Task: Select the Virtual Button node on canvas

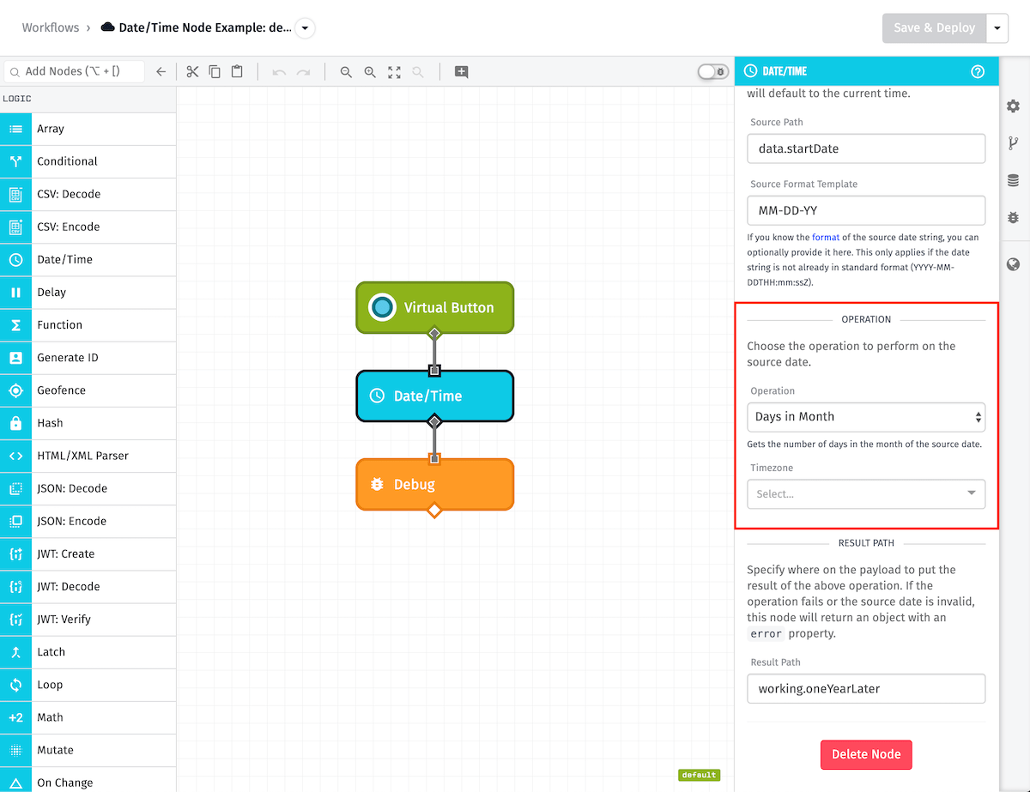Action: pos(434,307)
